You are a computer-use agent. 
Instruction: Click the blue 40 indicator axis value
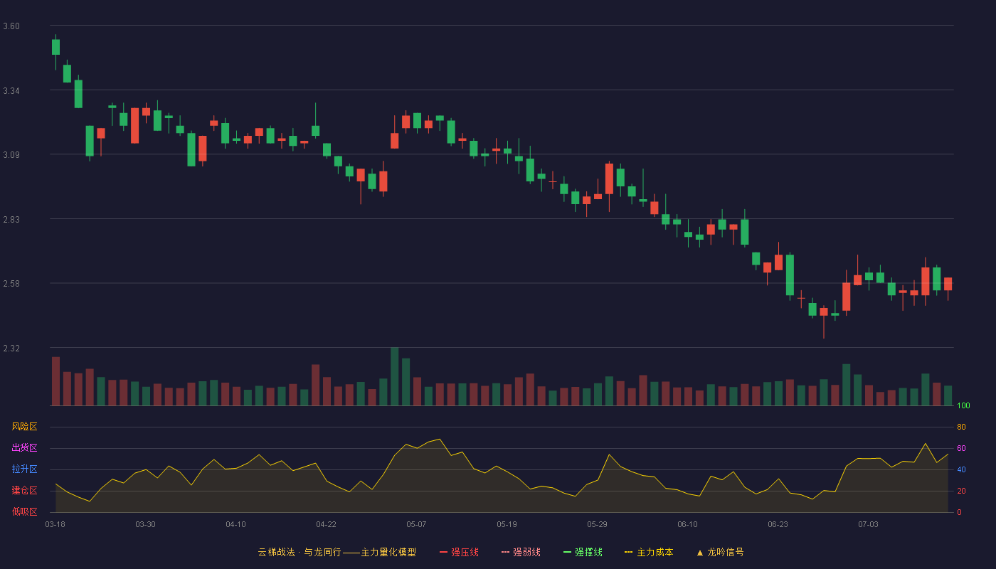tap(961, 469)
